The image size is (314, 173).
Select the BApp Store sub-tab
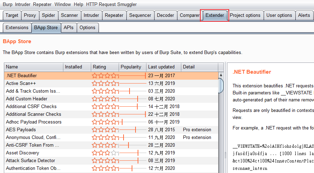46,27
